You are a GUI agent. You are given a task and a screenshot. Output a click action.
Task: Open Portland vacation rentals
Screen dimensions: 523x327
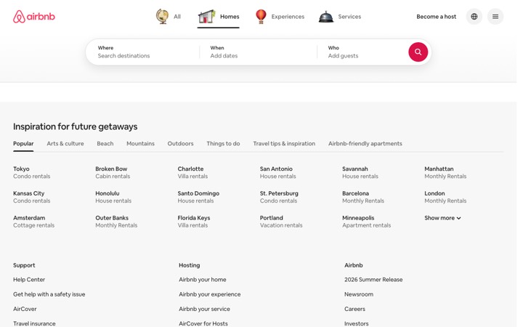[281, 222]
